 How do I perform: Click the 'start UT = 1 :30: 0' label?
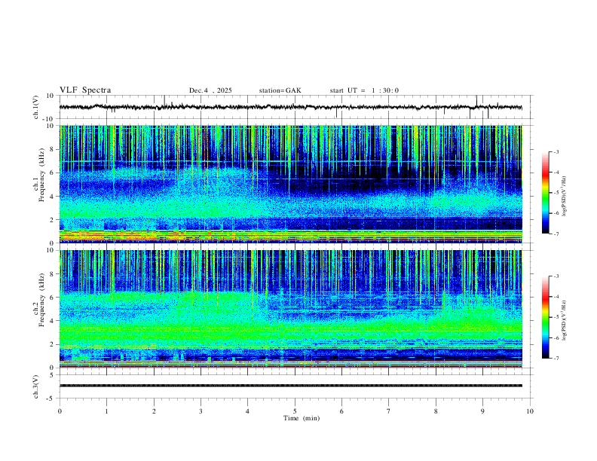(x=364, y=90)
